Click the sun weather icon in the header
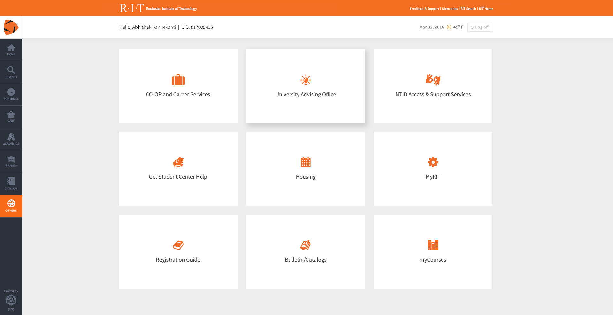The height and width of the screenshot is (315, 613). tap(449, 27)
